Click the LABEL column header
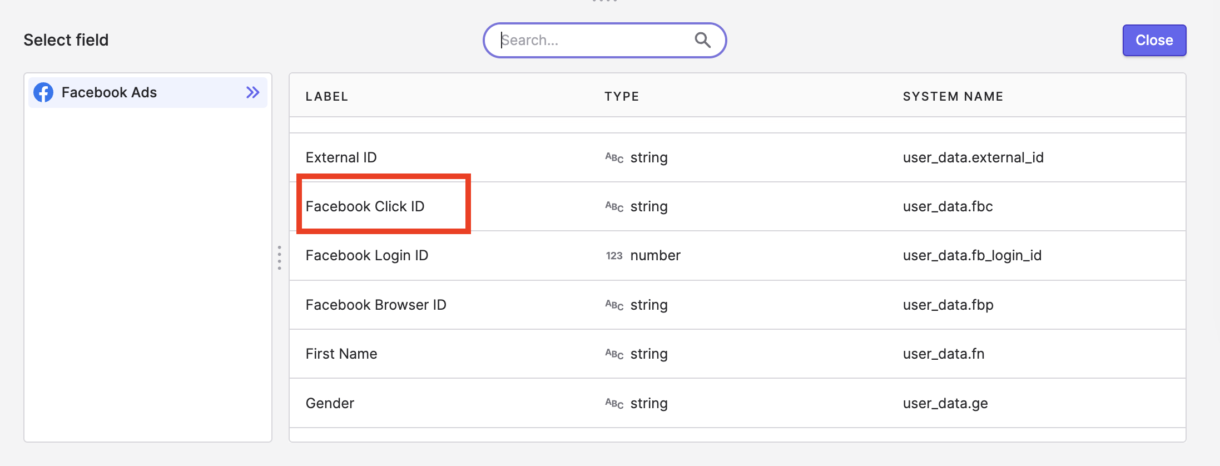The image size is (1220, 466). (327, 96)
